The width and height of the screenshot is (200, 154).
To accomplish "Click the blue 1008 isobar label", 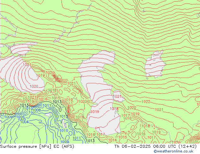I will [x=37, y=110].
